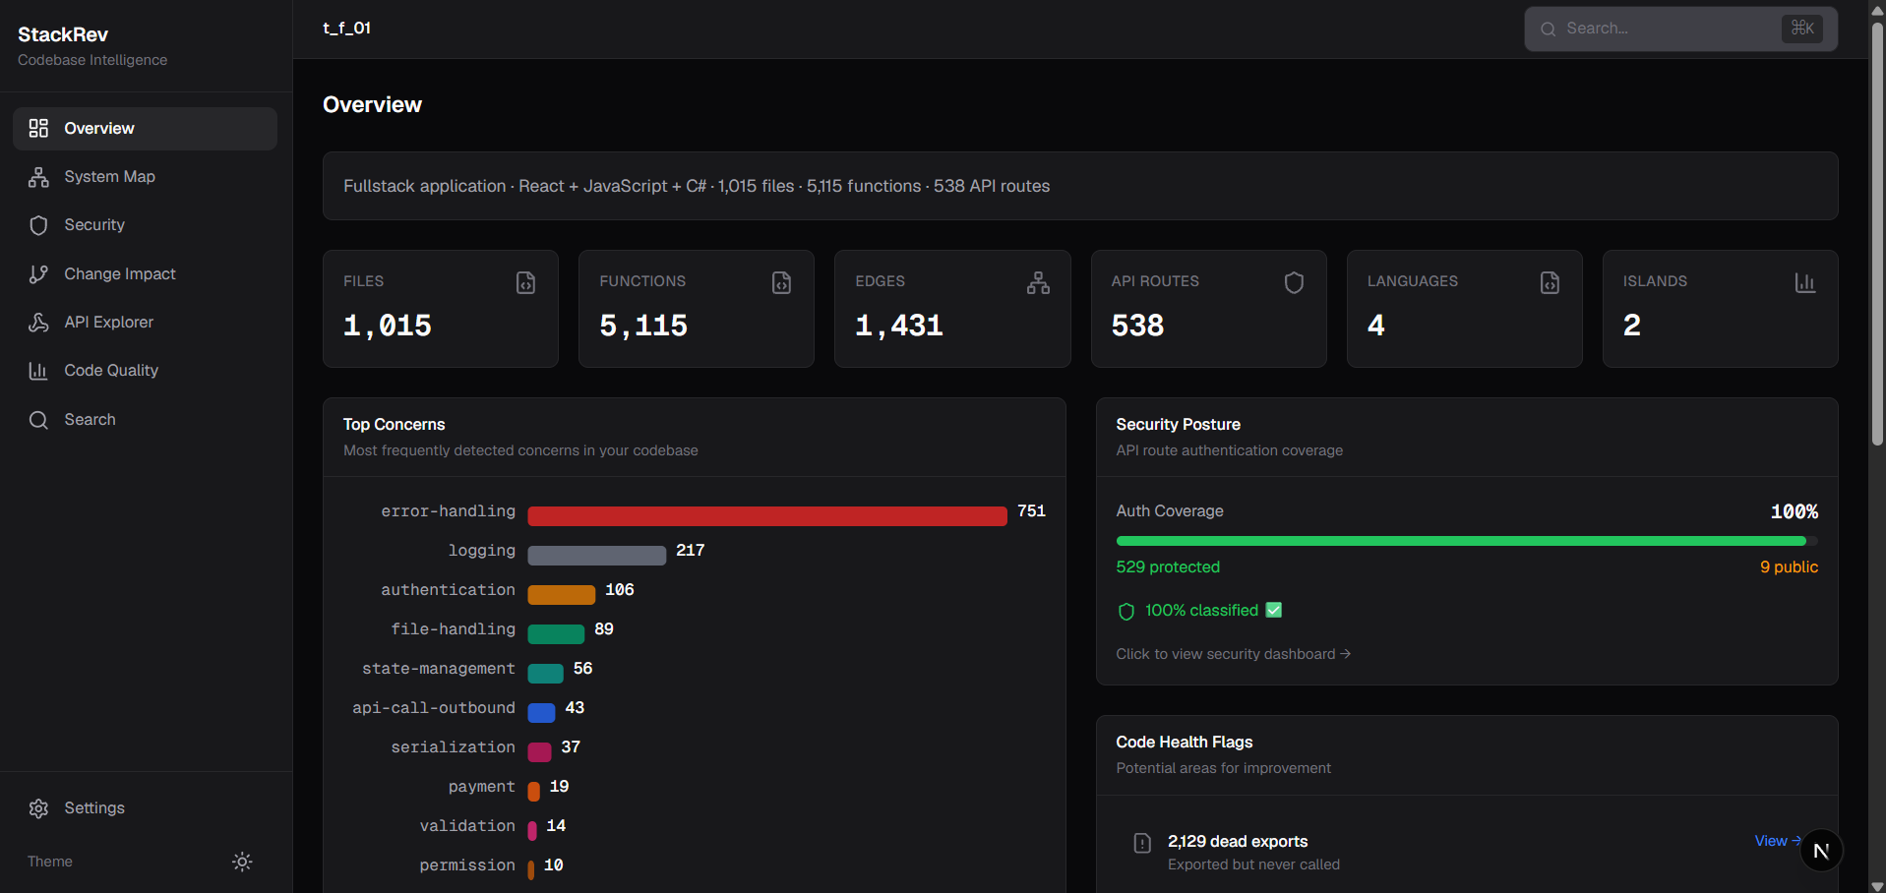The image size is (1886, 893).
Task: Click the Files card showing 1,015
Action: pyautogui.click(x=441, y=309)
